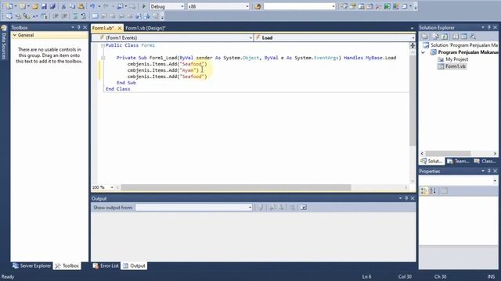Switch to Team Explorer tab
501x281 pixels.
[x=457, y=162]
